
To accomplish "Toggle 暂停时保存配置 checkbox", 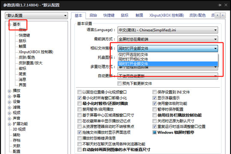I will 154,110.
